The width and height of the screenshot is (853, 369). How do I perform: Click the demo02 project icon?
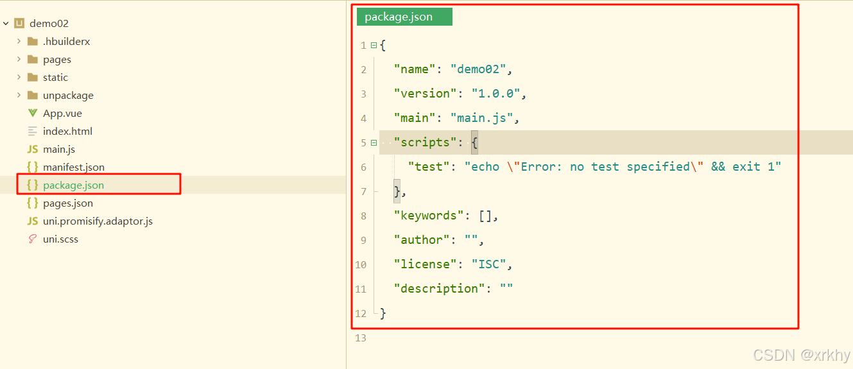tap(19, 24)
